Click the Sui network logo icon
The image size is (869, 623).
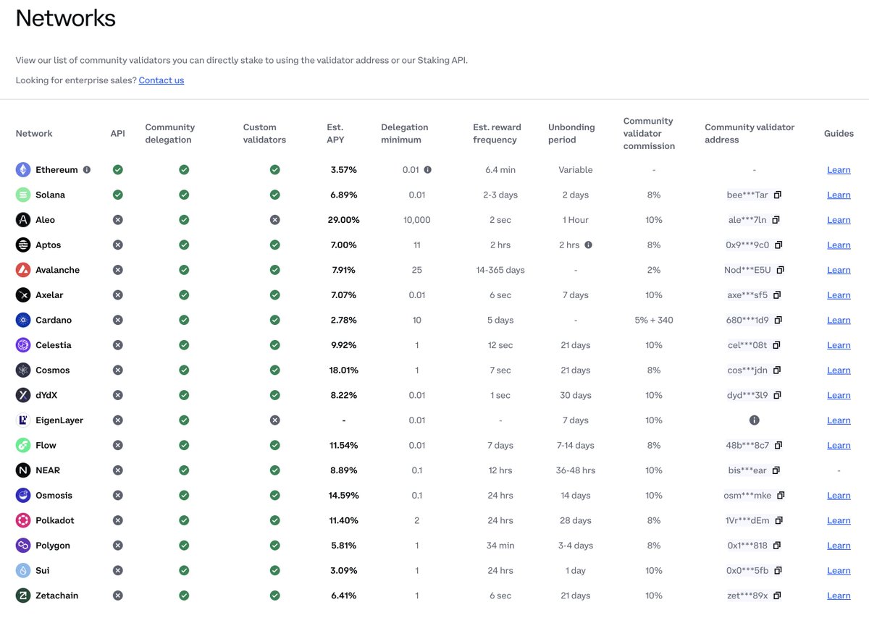tap(23, 571)
